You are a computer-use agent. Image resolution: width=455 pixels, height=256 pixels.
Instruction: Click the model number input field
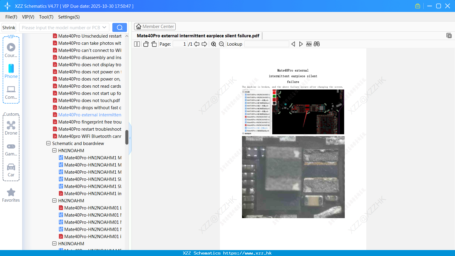(61, 27)
